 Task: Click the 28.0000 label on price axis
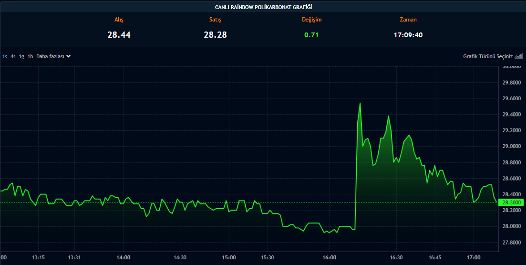511,226
